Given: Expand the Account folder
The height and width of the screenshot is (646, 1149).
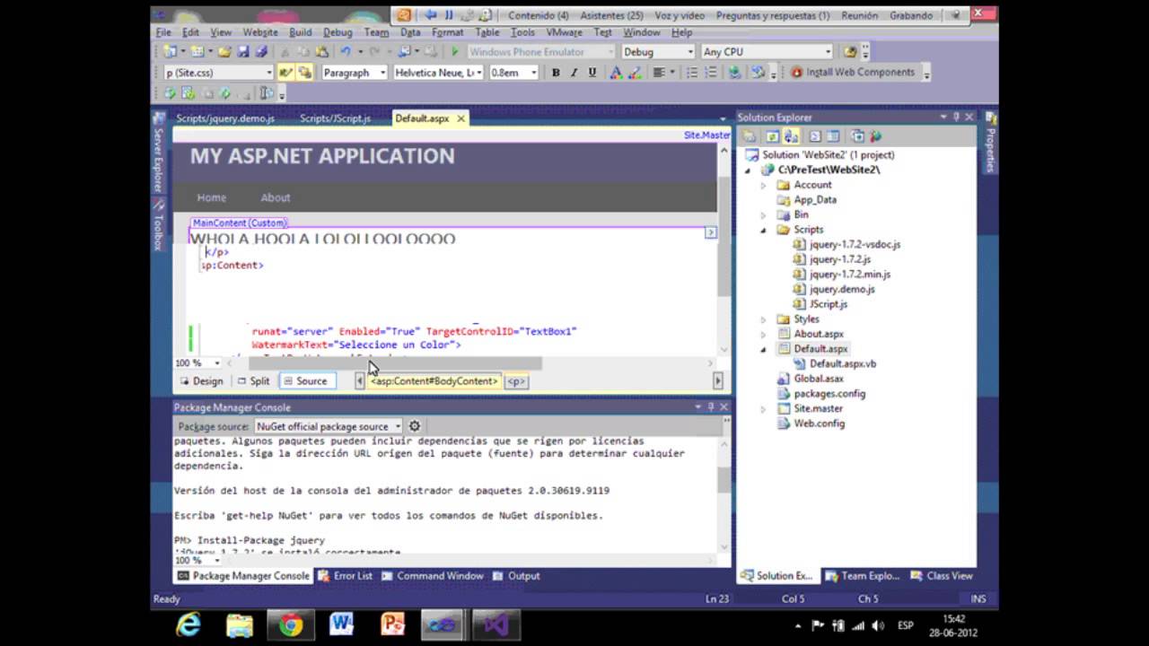Looking at the screenshot, I should (764, 185).
